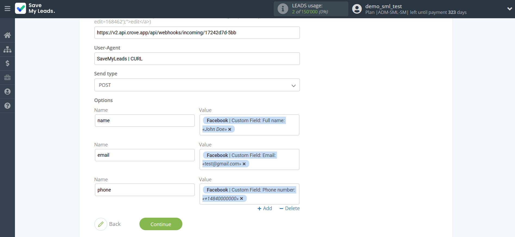
Task: Remove the Email test@gmail.com tag
Action: click(x=244, y=164)
